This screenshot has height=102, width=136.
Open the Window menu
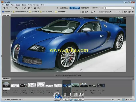coord(36,5)
